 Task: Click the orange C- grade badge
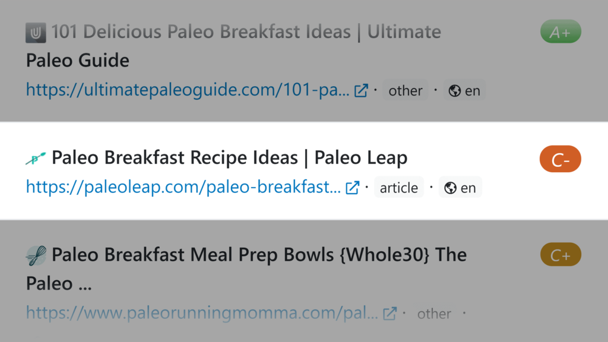coord(560,160)
